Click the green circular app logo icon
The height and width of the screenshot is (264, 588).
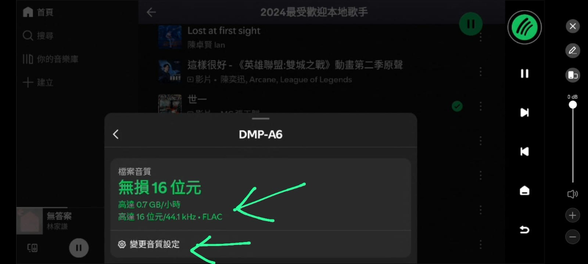524,27
